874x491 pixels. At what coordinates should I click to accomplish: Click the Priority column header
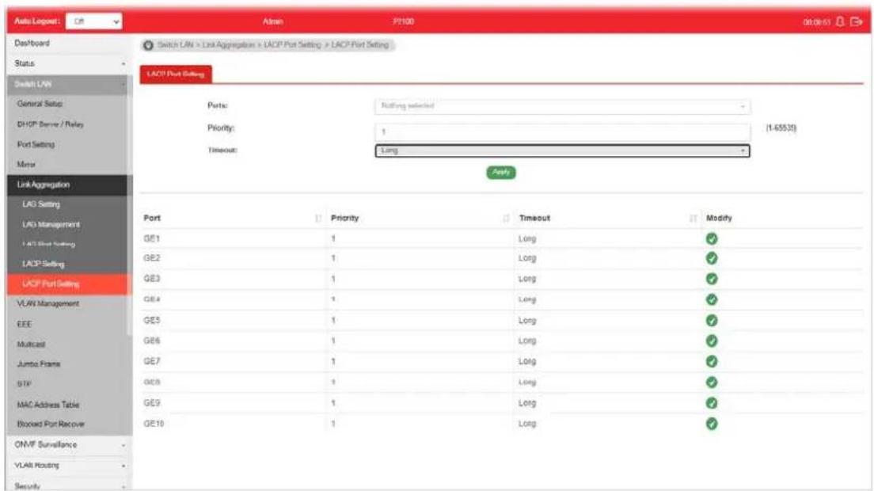point(344,219)
